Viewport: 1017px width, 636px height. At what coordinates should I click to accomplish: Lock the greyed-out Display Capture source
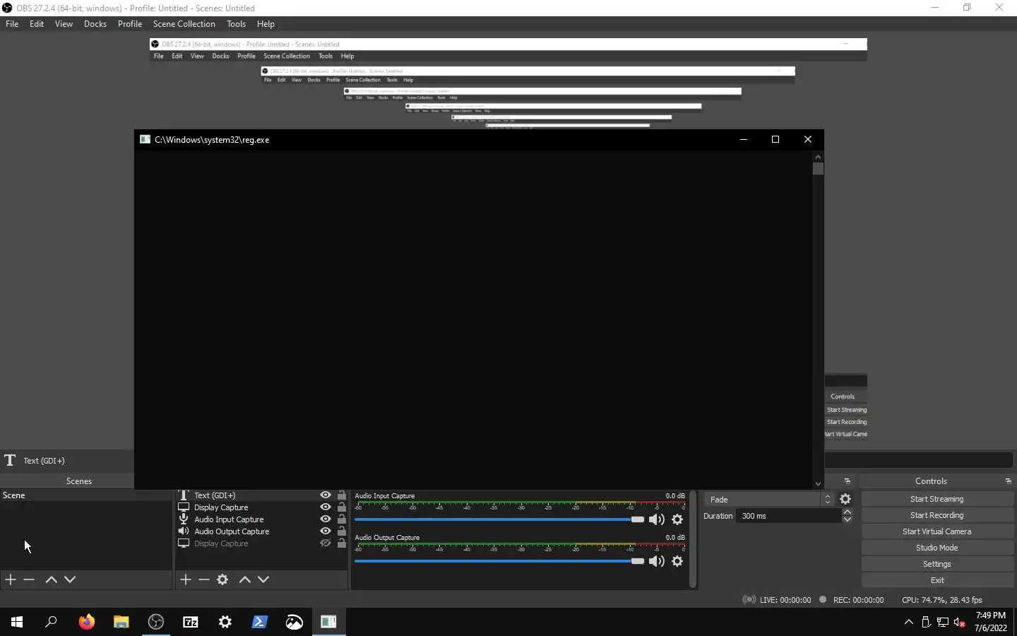[342, 543]
